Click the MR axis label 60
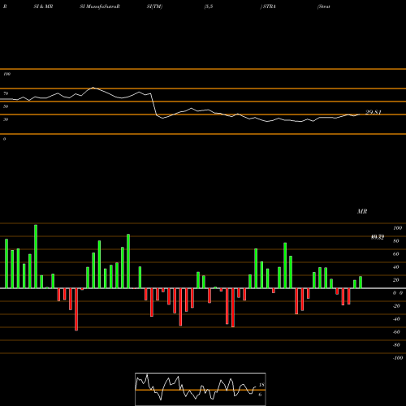 [395, 254]
